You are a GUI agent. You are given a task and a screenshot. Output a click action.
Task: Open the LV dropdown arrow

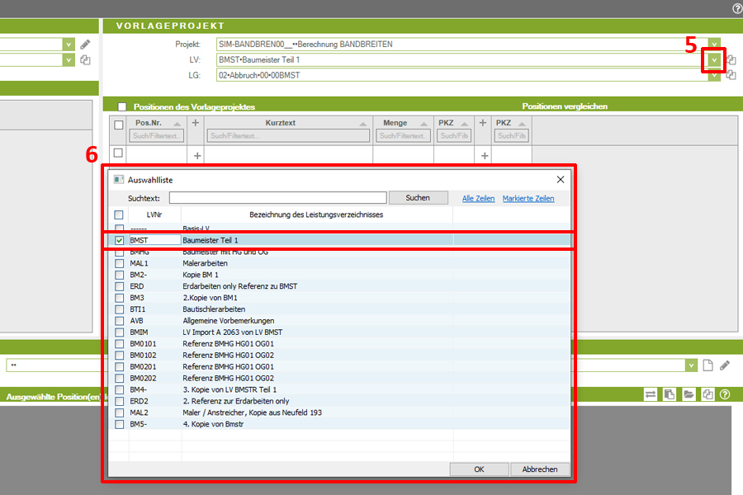click(x=714, y=59)
